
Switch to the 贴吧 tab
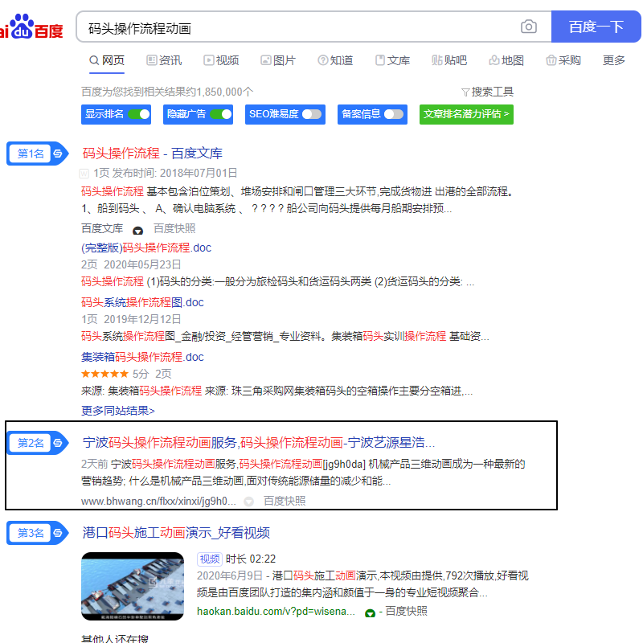click(x=449, y=61)
